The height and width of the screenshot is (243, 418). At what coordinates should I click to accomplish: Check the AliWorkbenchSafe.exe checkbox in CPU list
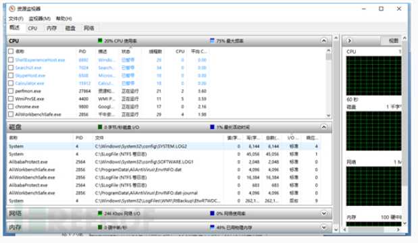[11, 114]
